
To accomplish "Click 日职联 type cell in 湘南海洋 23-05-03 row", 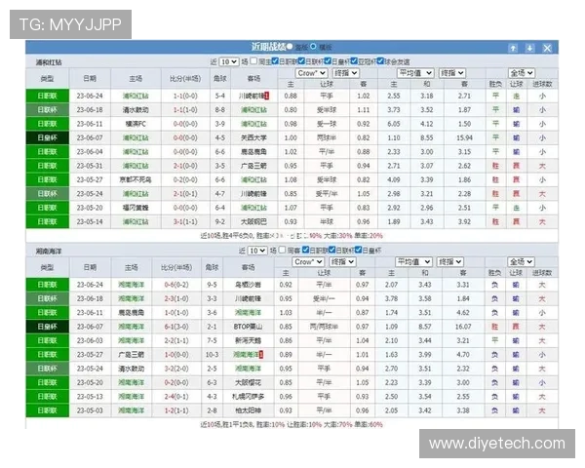I will (48, 410).
